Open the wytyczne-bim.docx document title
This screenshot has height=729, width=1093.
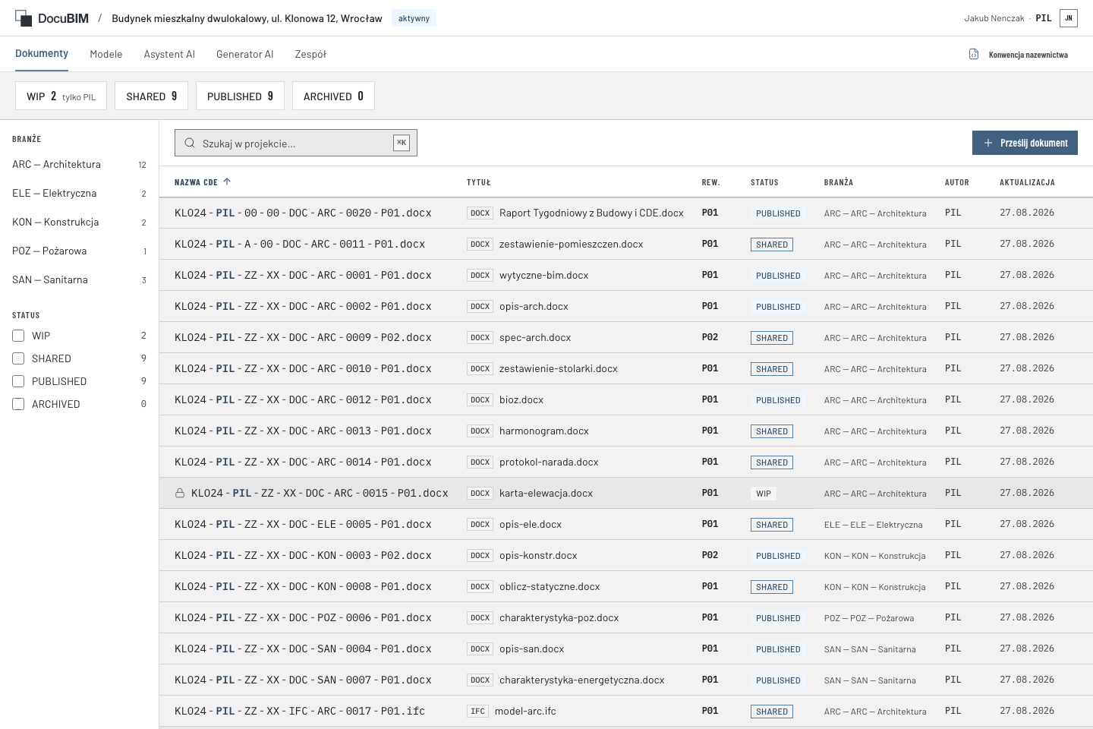coord(543,276)
